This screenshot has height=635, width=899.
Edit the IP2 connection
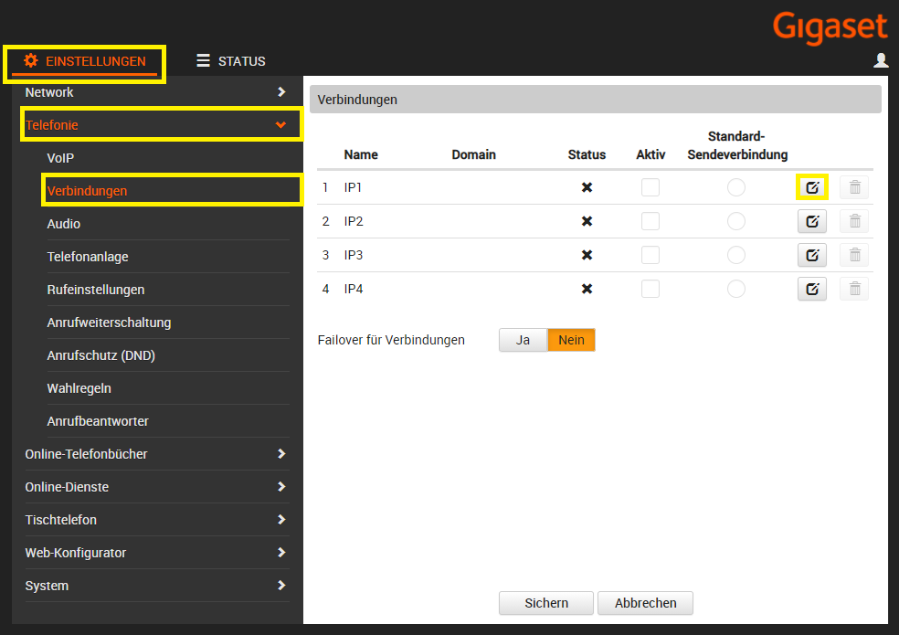pyautogui.click(x=812, y=221)
